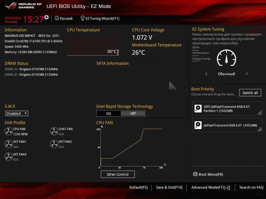Select previous EZ System Tuning profile arrow
This screenshot has width=266, height=199.
[x=206, y=74]
